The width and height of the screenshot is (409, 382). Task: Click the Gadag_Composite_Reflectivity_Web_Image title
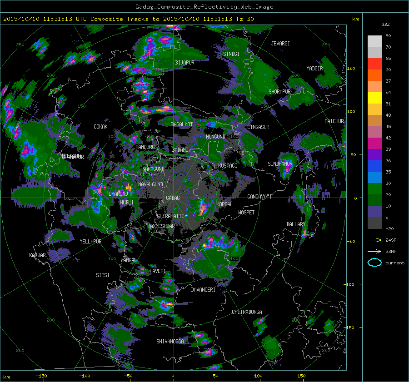tap(204, 7)
